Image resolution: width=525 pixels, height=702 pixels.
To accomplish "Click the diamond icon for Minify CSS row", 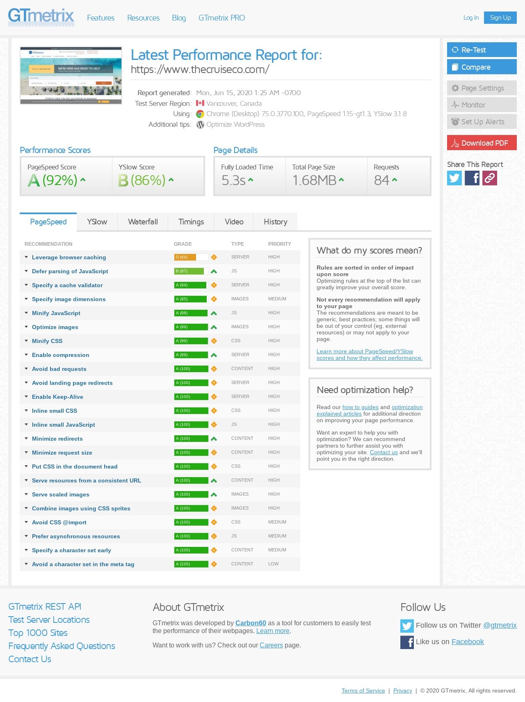I will (x=214, y=341).
